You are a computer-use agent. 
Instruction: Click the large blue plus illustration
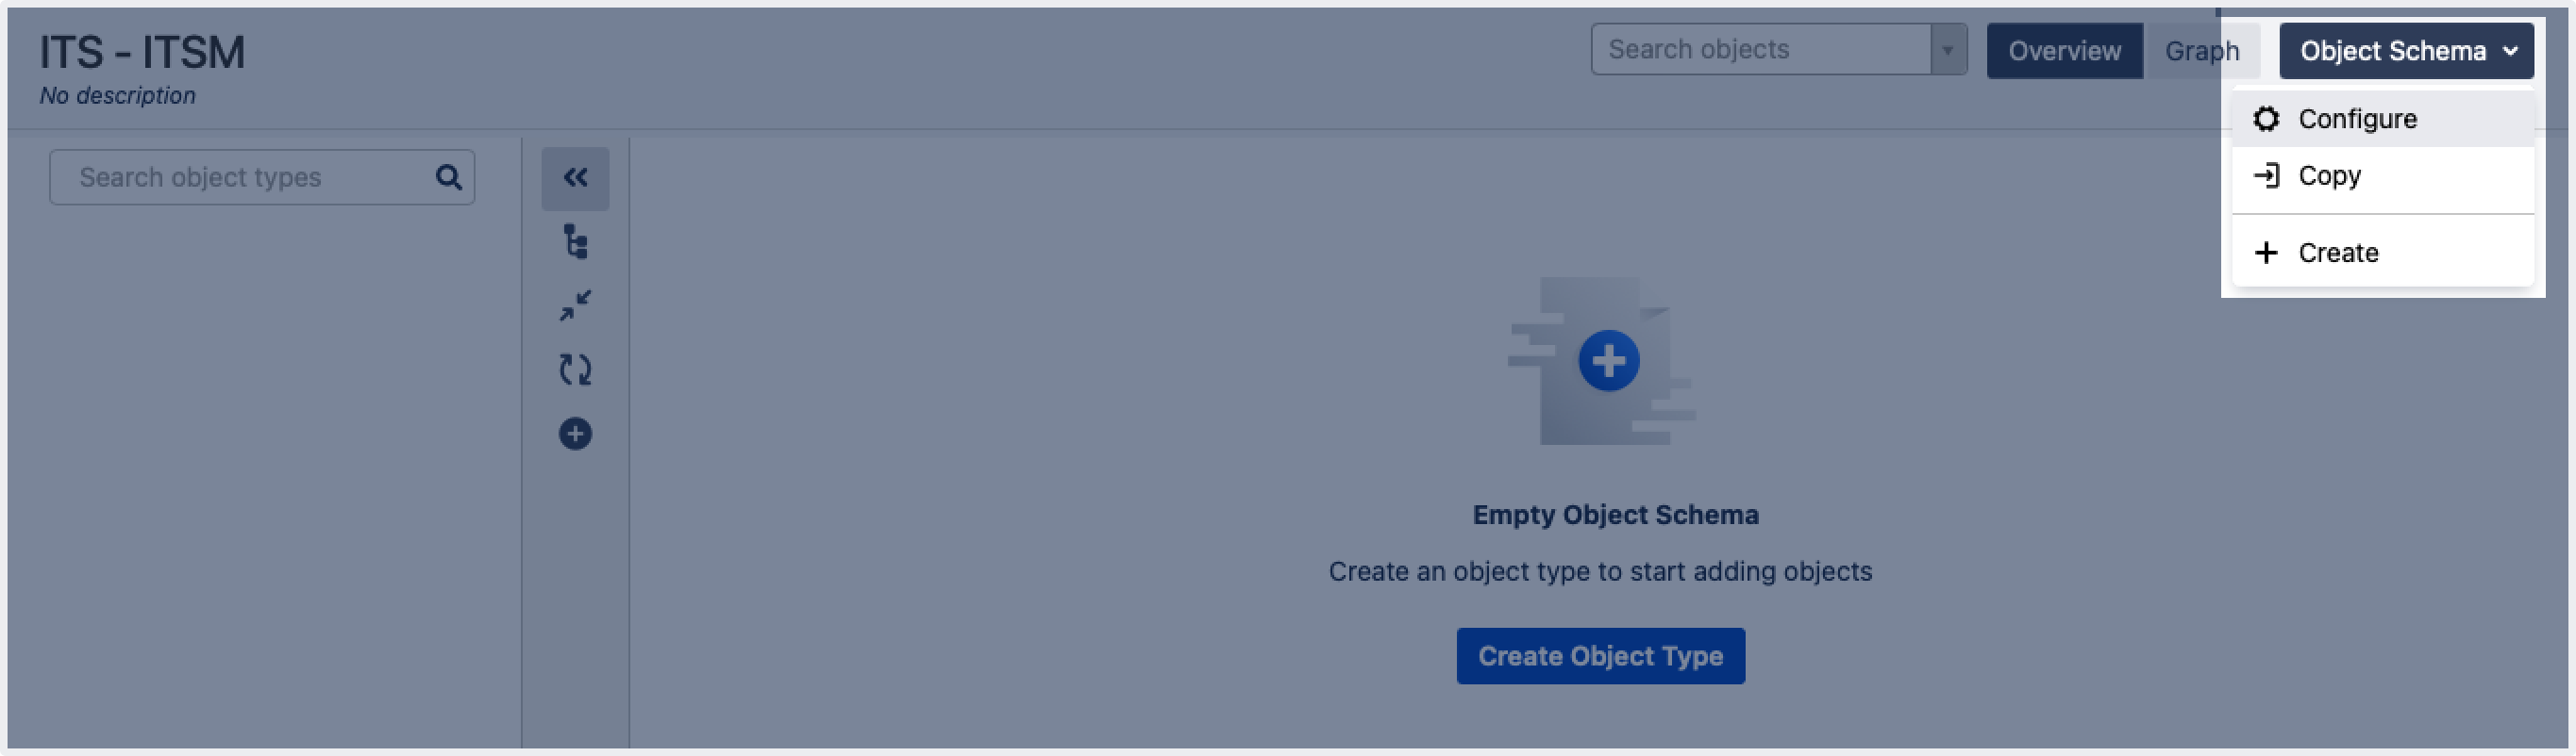[1608, 360]
